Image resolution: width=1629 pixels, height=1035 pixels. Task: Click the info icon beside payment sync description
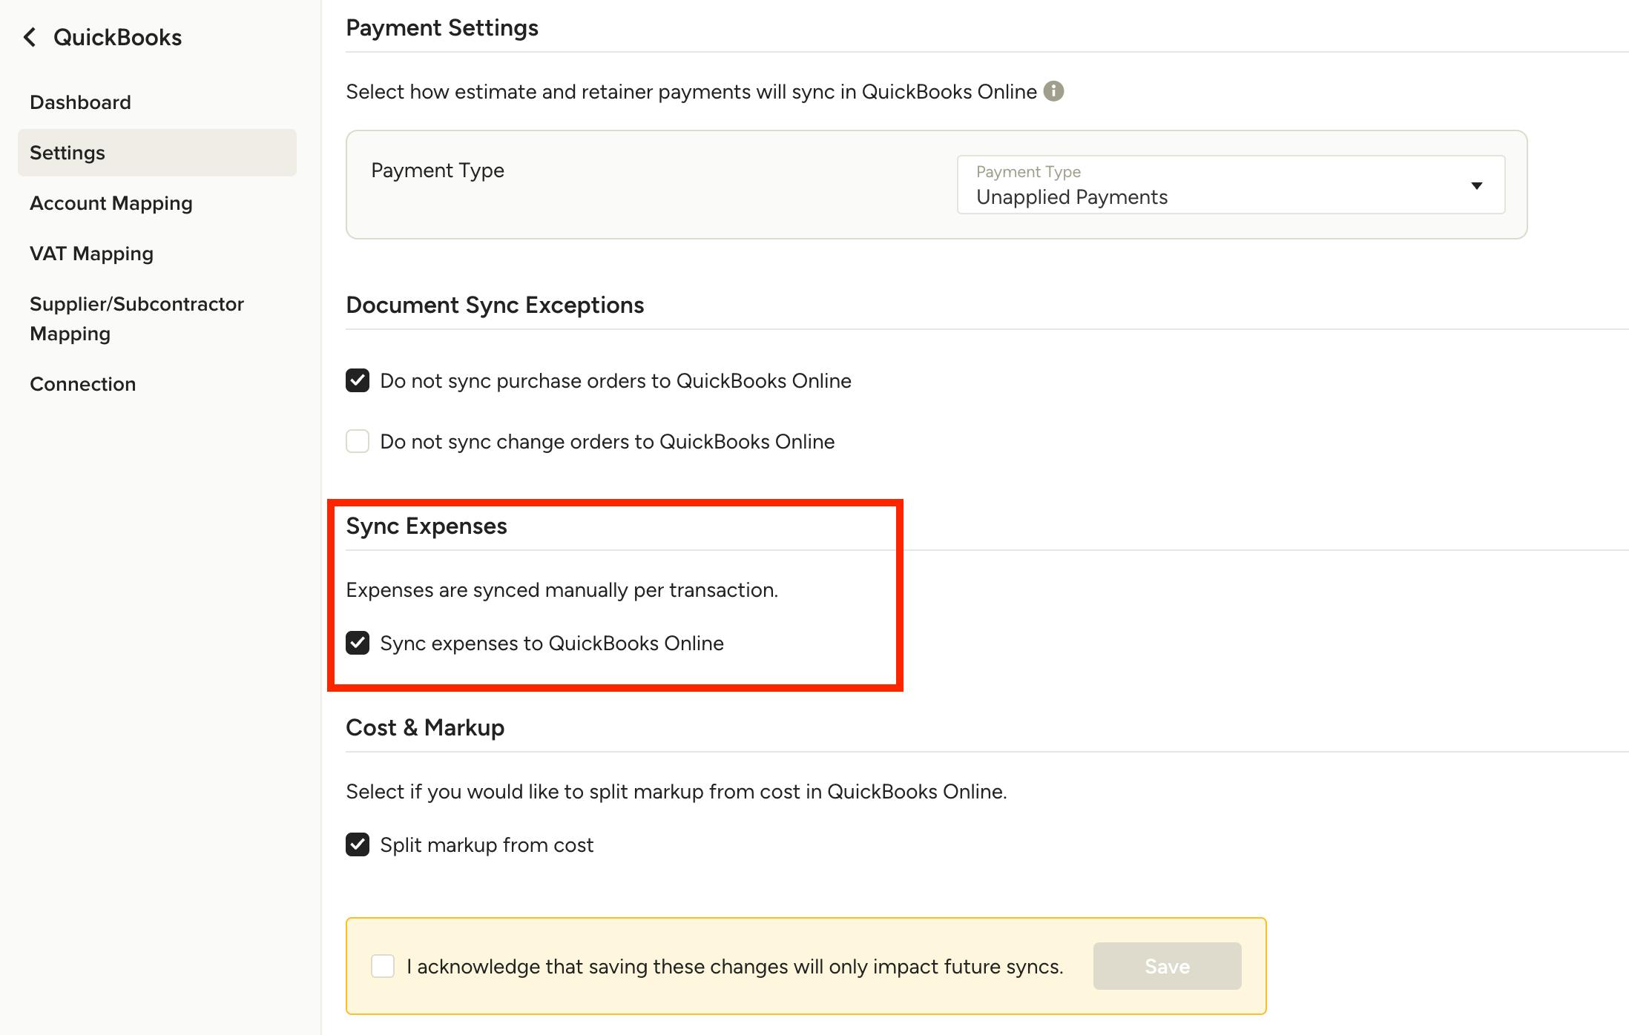coord(1053,91)
